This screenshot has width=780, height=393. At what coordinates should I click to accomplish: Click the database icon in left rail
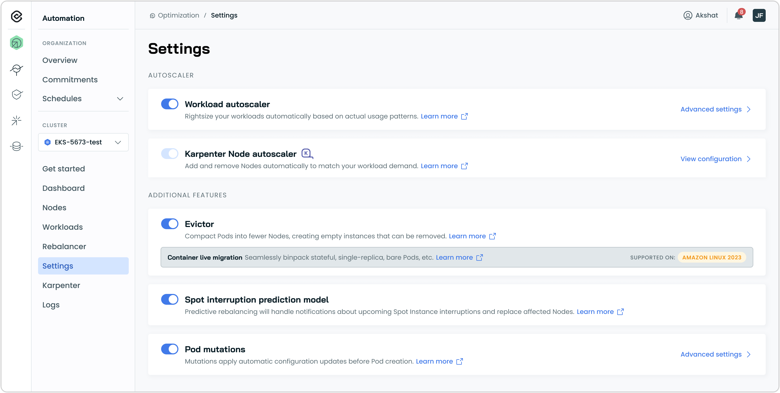tap(16, 146)
